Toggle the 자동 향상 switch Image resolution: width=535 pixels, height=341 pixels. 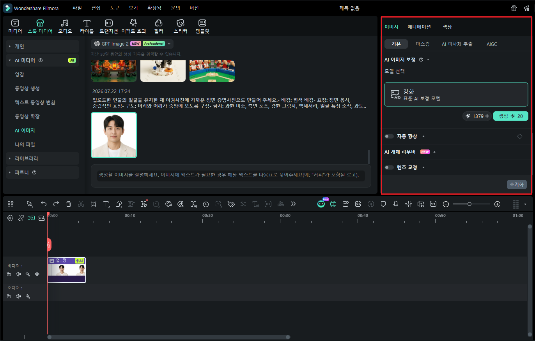[389, 136]
